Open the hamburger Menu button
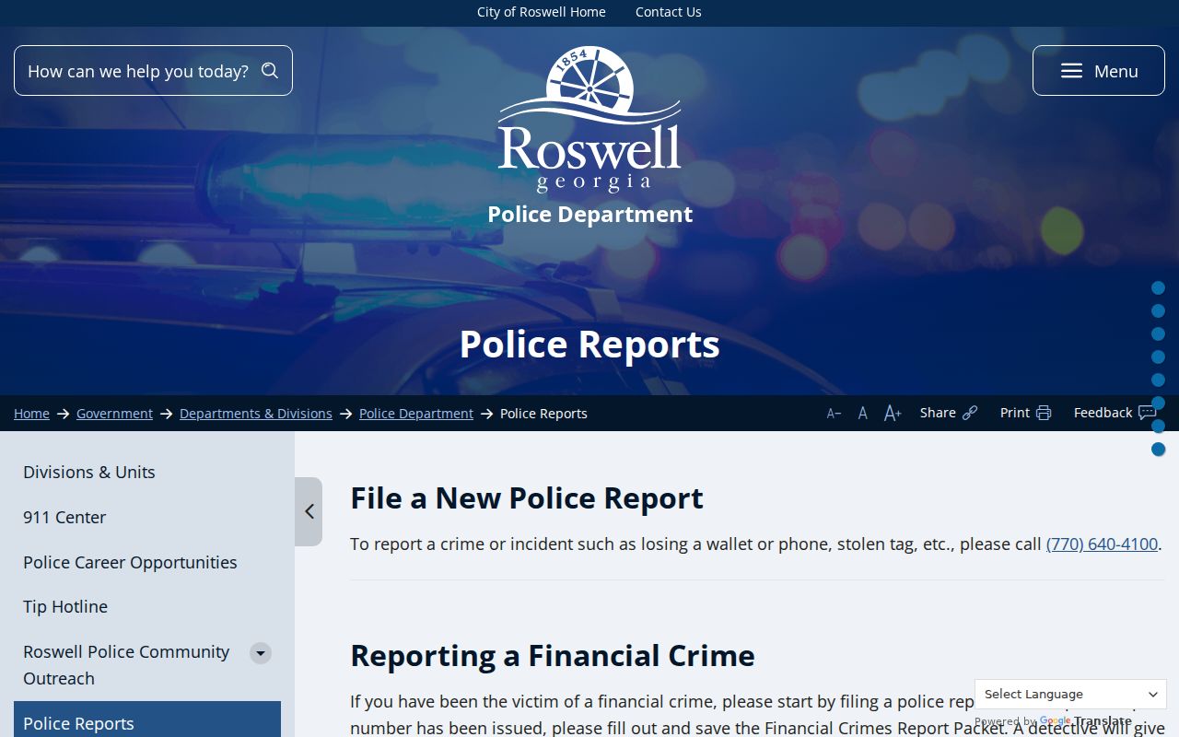1179x737 pixels. (x=1098, y=71)
